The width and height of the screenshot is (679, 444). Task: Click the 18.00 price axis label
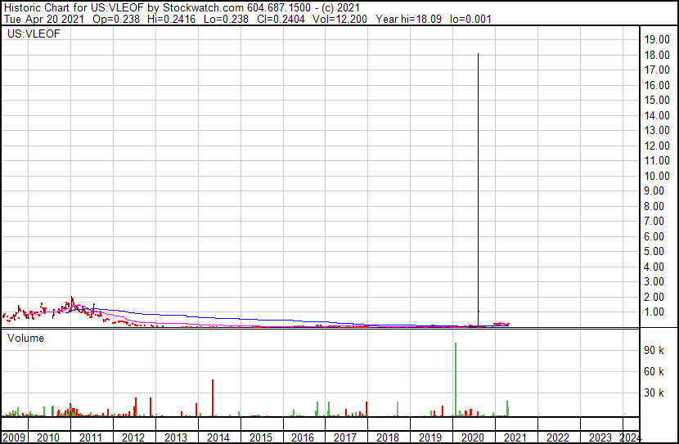[657, 55]
